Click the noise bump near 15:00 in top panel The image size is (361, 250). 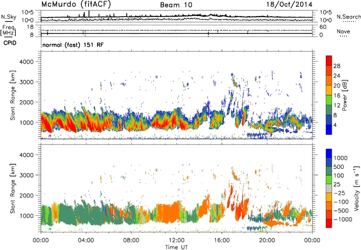click(x=211, y=15)
